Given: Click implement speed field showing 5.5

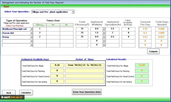Looking at the screenshot, I should tap(113, 29).
